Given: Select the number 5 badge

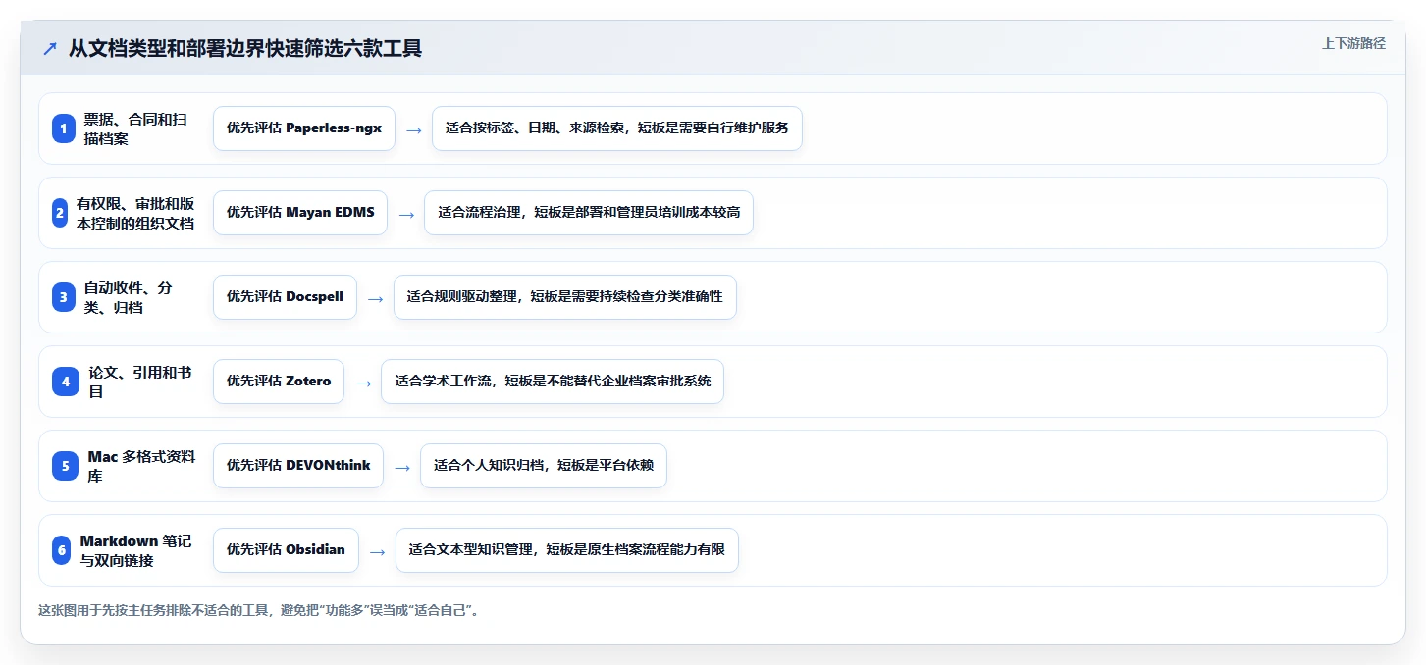Looking at the screenshot, I should pyautogui.click(x=66, y=466).
